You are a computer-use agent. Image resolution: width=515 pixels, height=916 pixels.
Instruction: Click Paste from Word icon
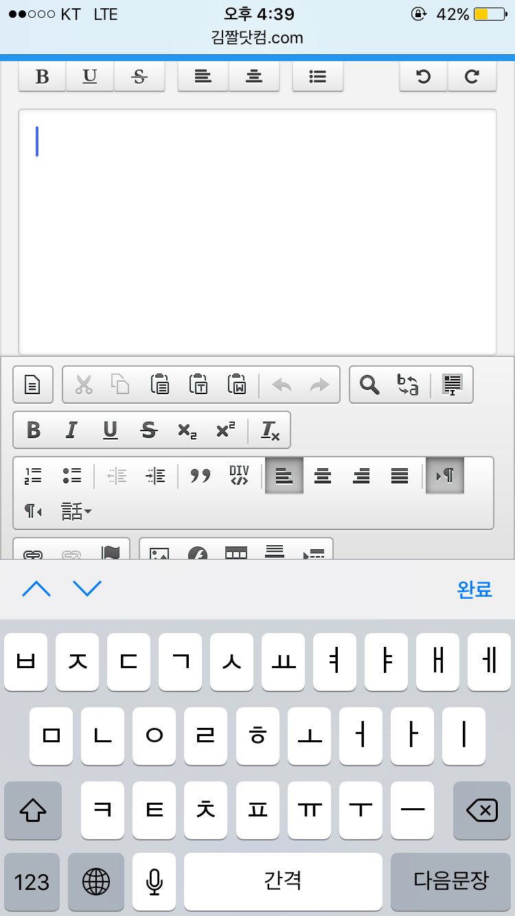[x=237, y=385]
